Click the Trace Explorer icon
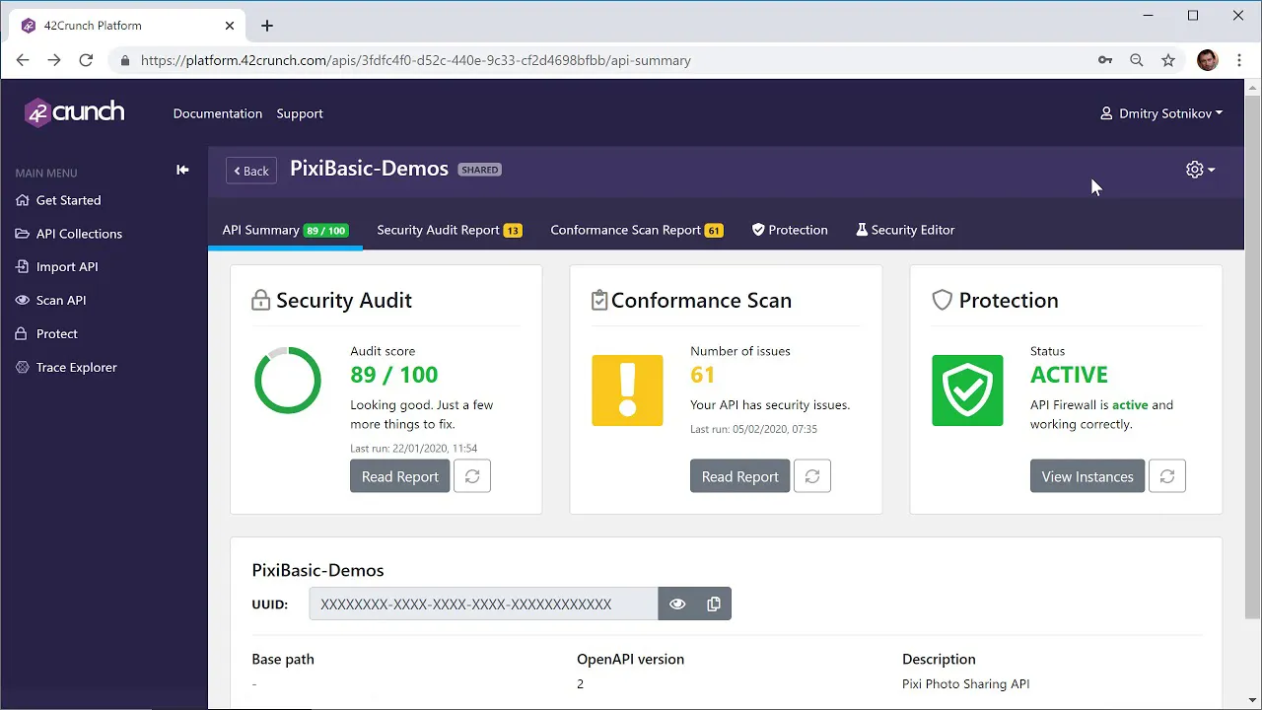The height and width of the screenshot is (710, 1262). point(23,368)
